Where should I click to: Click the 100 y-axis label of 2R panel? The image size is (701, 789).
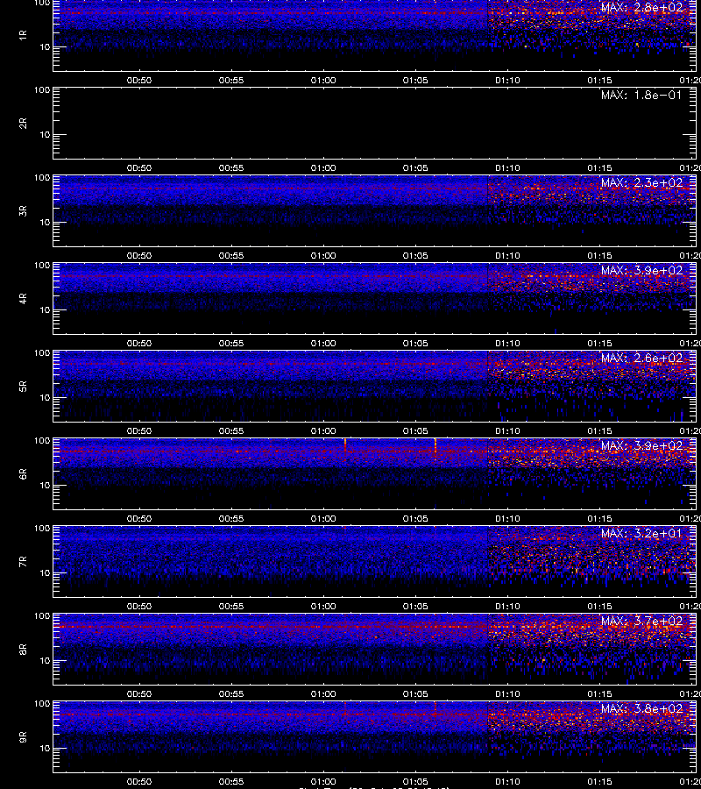click(42, 90)
